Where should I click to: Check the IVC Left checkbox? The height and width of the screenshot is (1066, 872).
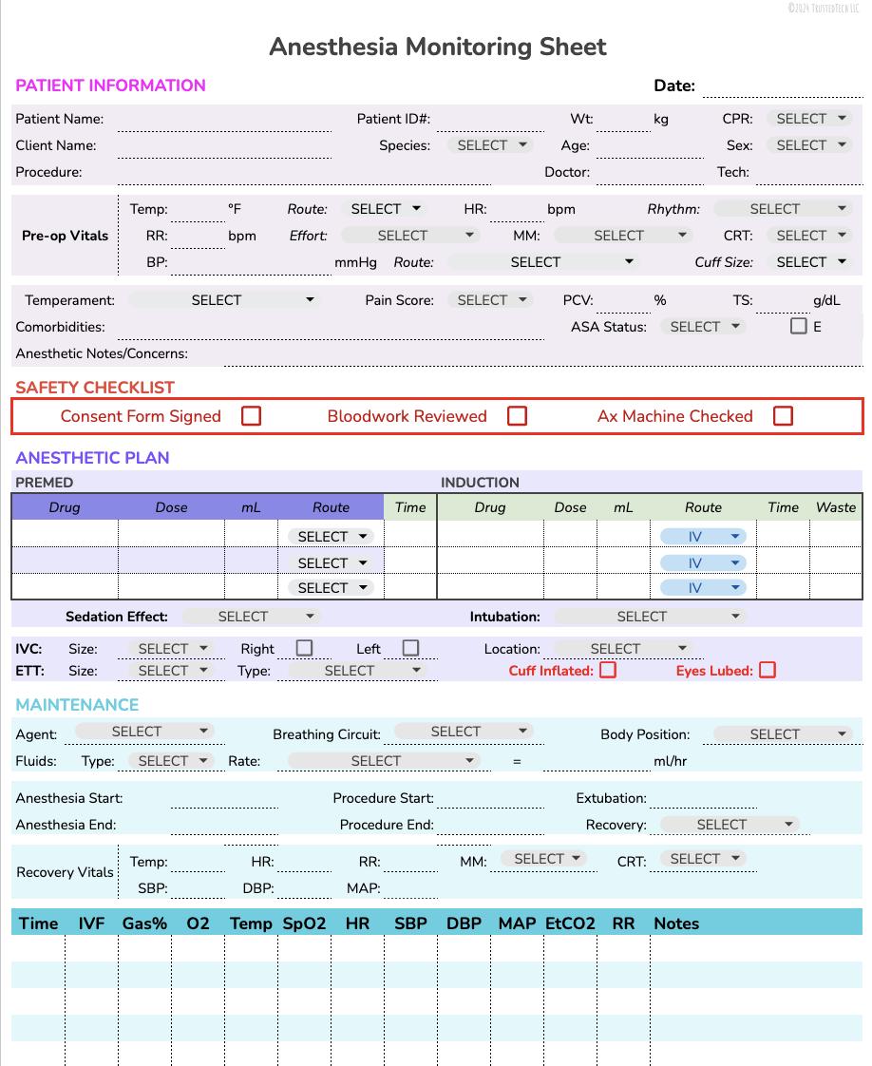click(409, 647)
